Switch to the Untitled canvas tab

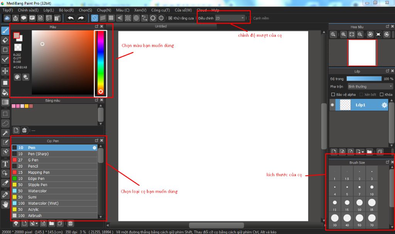161,26
